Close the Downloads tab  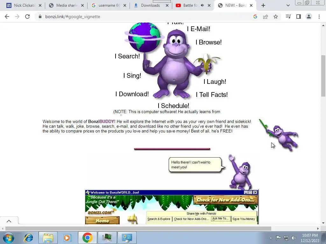click(x=167, y=6)
